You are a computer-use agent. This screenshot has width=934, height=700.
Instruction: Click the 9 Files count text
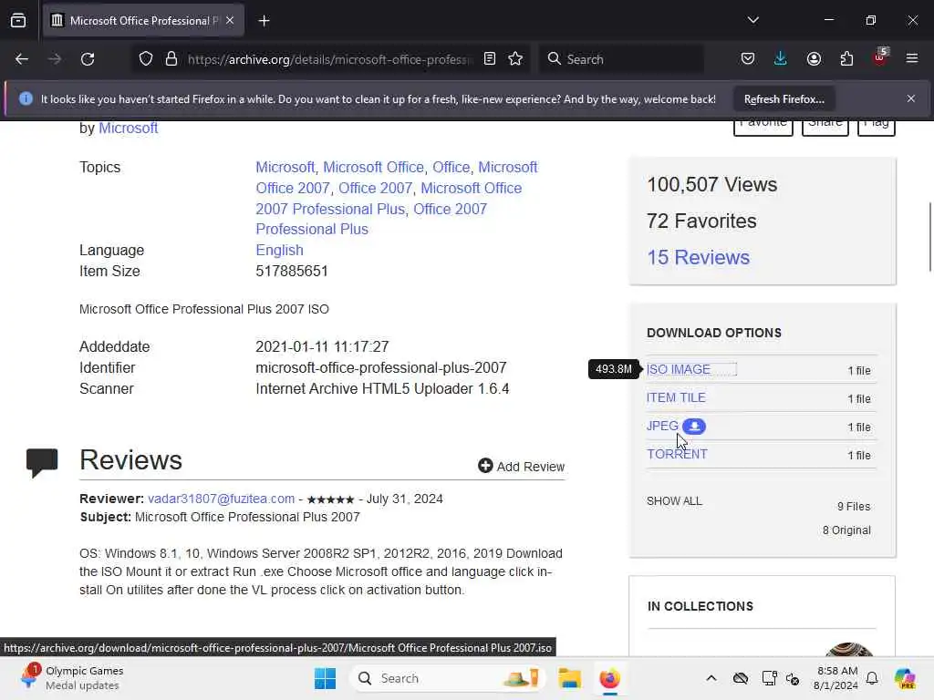(854, 507)
